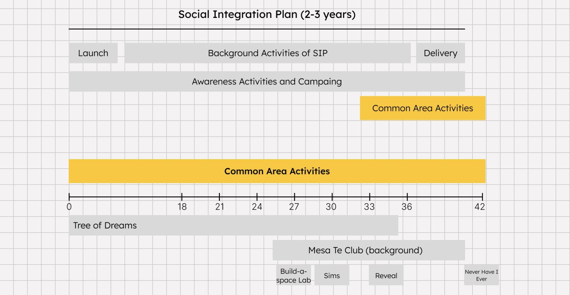The width and height of the screenshot is (570, 295).
Task: Click the Delivery block
Action: coord(440,53)
